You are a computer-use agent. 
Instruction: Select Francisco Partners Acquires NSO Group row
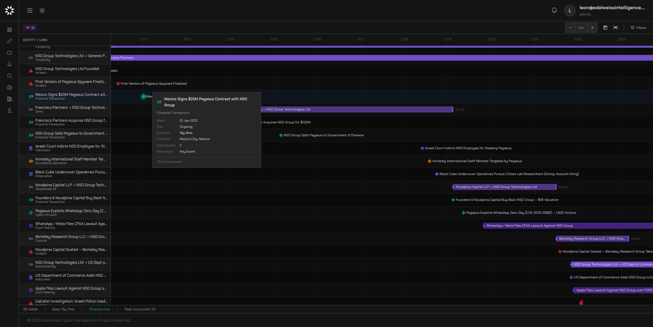65,122
